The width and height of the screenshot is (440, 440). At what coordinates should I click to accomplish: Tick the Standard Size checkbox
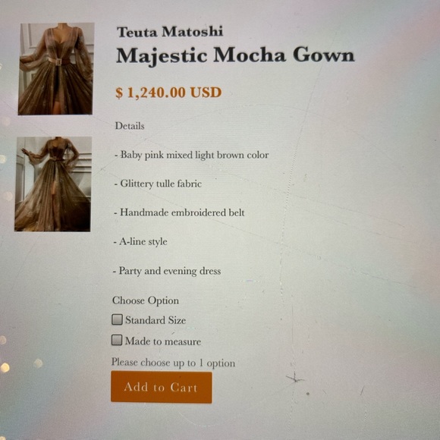pos(117,319)
